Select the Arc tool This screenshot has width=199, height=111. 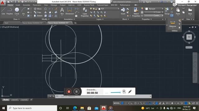(x=24, y=11)
